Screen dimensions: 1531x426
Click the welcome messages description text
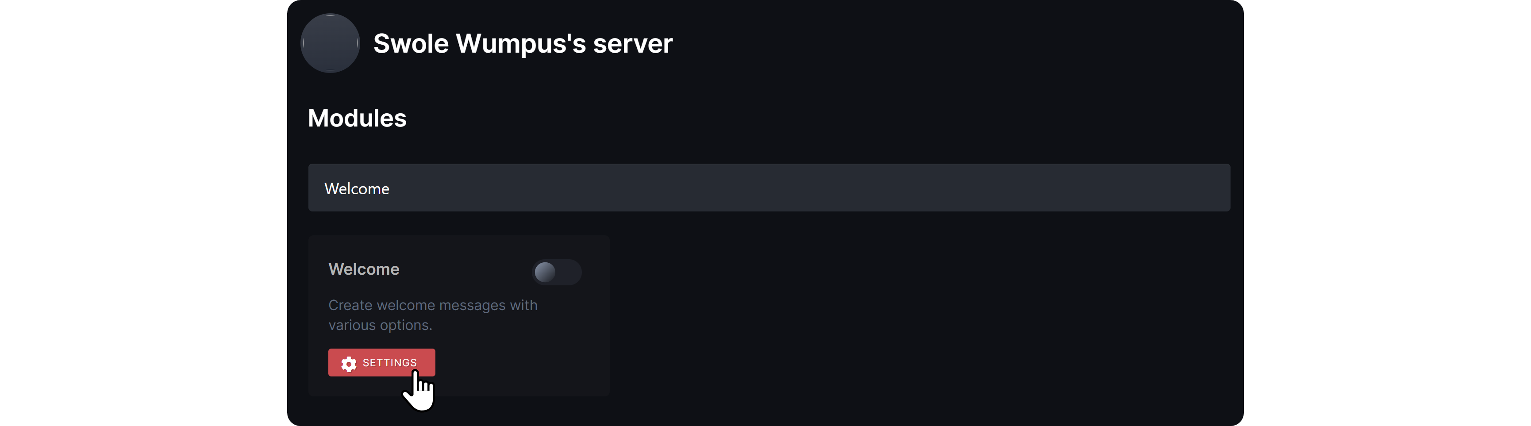tap(433, 314)
